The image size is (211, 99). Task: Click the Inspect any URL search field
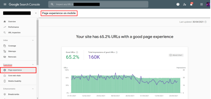(98, 4)
